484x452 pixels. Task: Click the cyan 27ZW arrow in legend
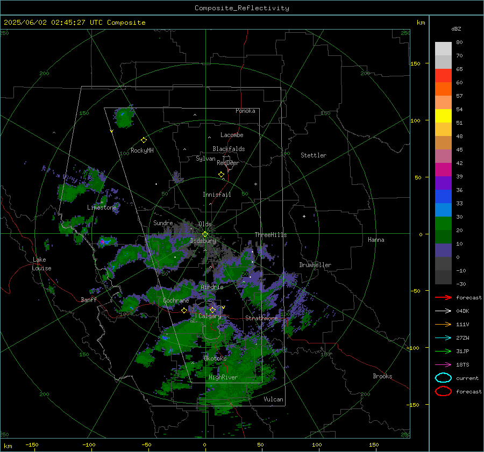[x=443, y=338]
